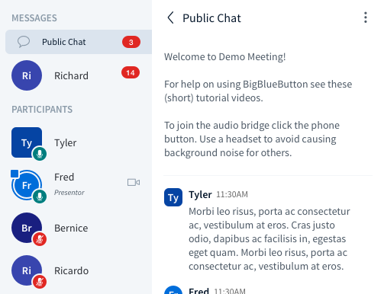Click the red 3 unread badge
This screenshot has width=384, height=294.
click(x=131, y=42)
